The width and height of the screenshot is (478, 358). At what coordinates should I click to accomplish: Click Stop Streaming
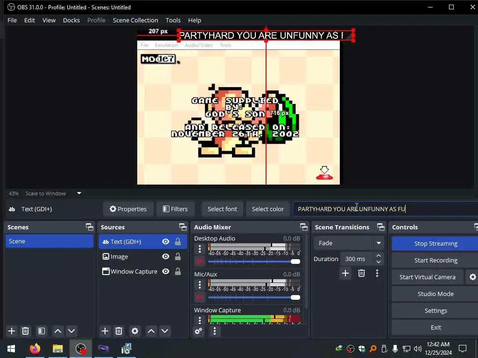point(436,243)
